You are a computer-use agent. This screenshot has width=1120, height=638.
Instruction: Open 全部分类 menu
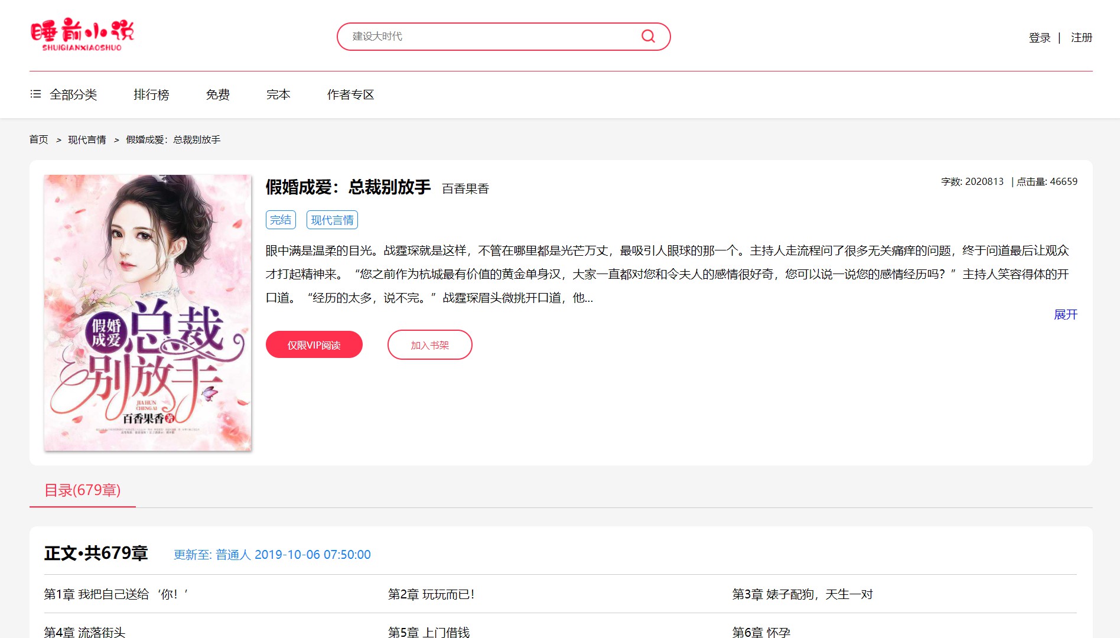(73, 95)
